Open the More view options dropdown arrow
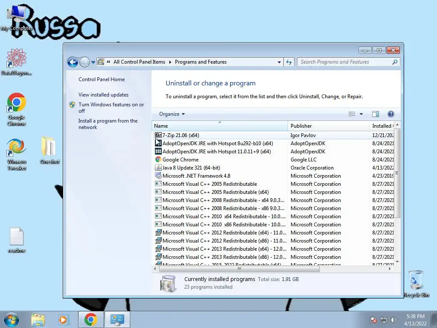The image size is (437, 328). point(361,114)
